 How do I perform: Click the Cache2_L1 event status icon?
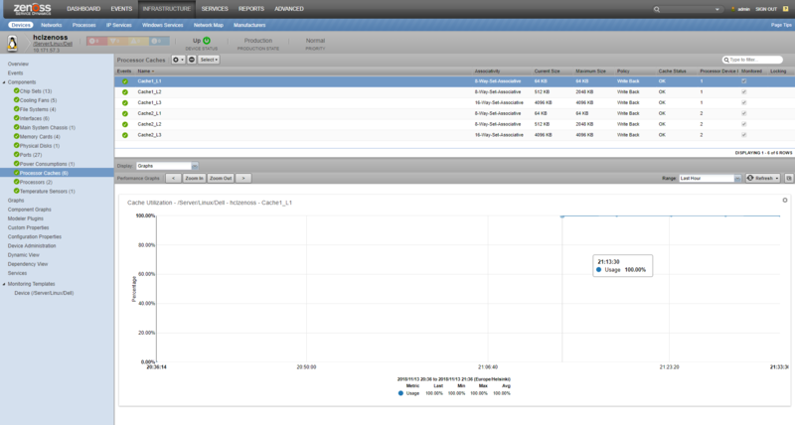(125, 114)
